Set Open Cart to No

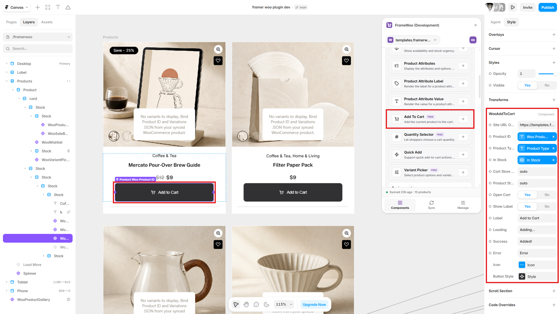[x=547, y=195]
